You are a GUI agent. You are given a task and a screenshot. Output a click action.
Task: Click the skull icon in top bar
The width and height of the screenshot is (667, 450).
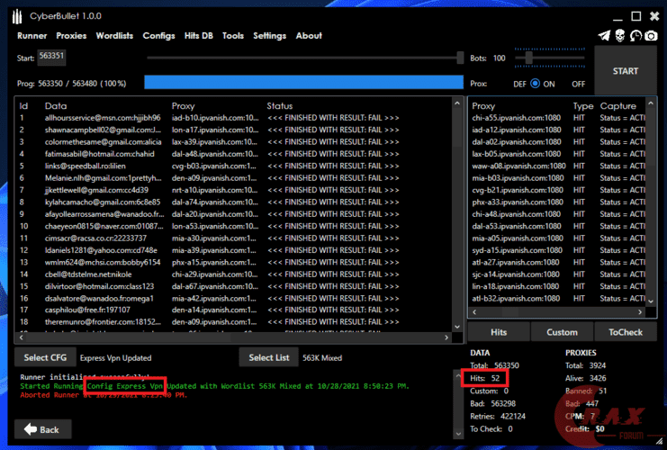620,36
